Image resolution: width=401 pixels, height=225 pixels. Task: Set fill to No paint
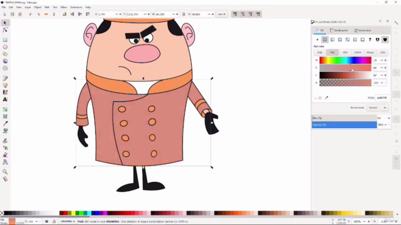(x=318, y=39)
